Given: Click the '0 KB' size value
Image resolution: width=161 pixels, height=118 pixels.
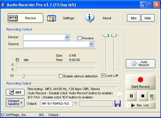Looking at the screenshot, I should click(x=73, y=55).
